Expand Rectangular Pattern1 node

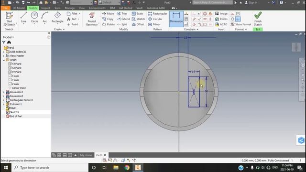[3, 100]
